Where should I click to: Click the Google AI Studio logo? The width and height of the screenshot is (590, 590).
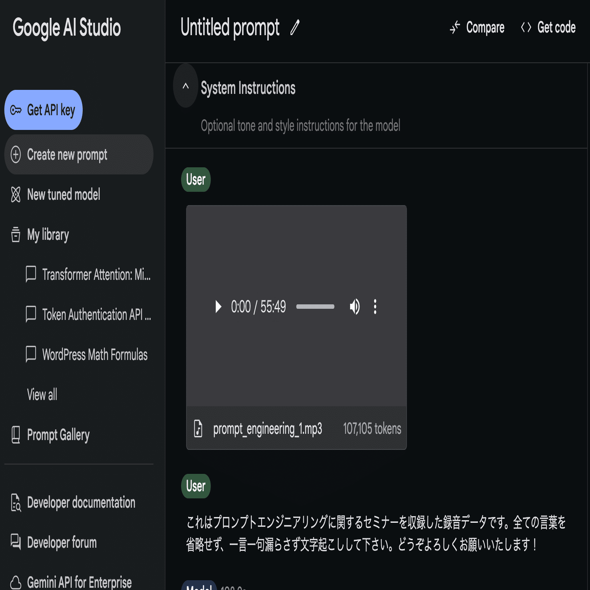pyautogui.click(x=67, y=28)
